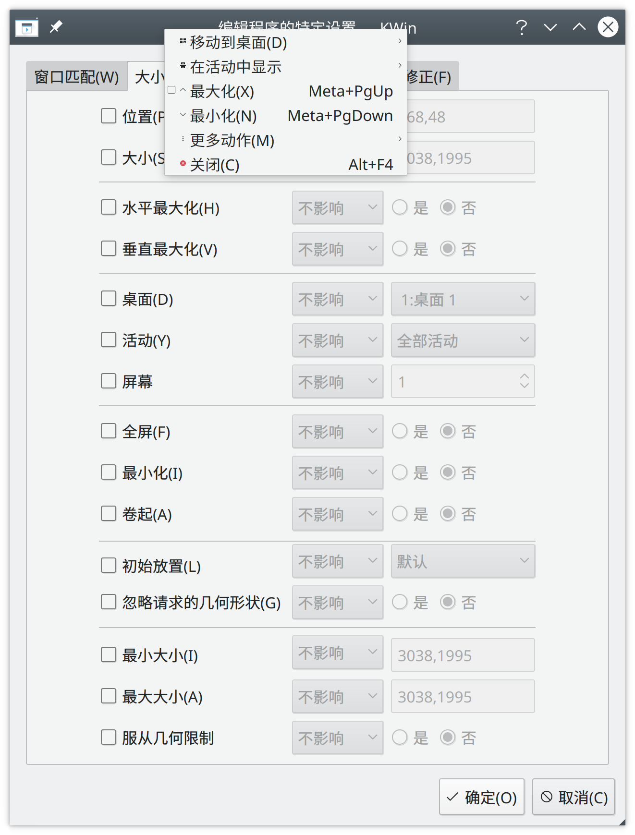The width and height of the screenshot is (635, 835).
Task: Click the title bar down-arrow minimize icon
Action: tap(550, 27)
